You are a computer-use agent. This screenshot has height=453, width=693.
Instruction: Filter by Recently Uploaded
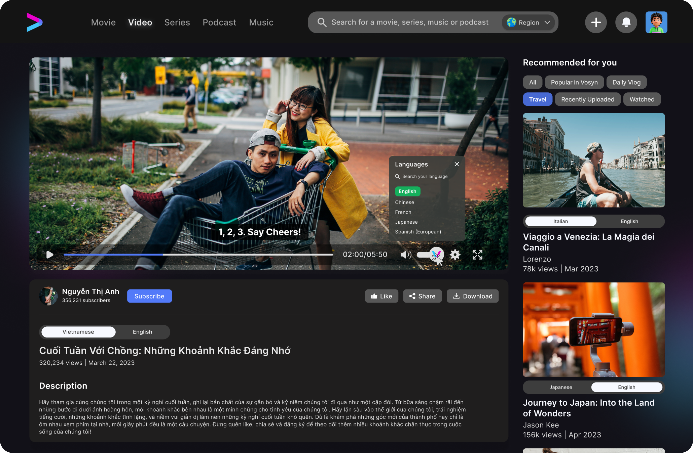588,99
